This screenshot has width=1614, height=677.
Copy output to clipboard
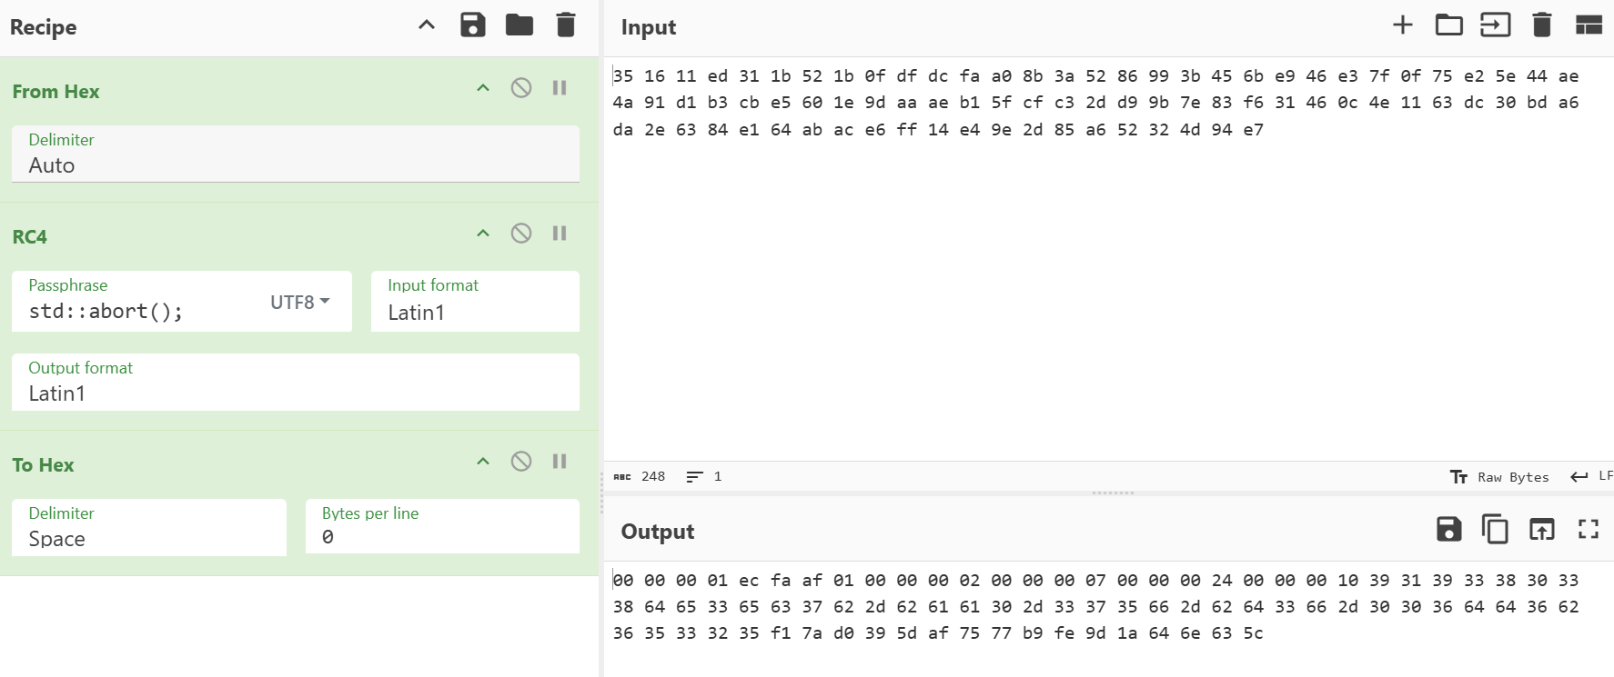[1495, 529]
